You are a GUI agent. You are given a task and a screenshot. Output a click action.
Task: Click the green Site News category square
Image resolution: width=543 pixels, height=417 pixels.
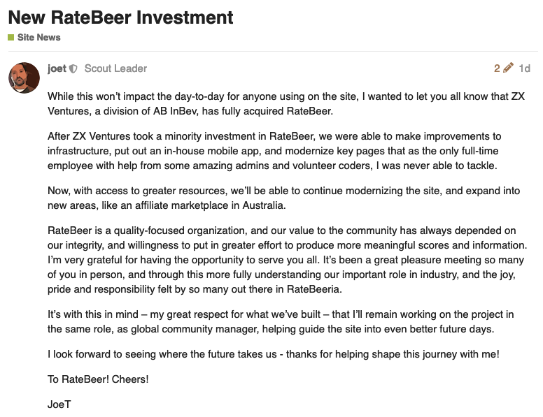point(10,37)
